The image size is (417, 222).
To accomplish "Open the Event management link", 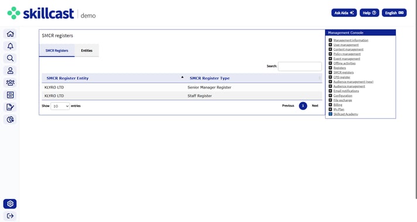I will [347, 59].
